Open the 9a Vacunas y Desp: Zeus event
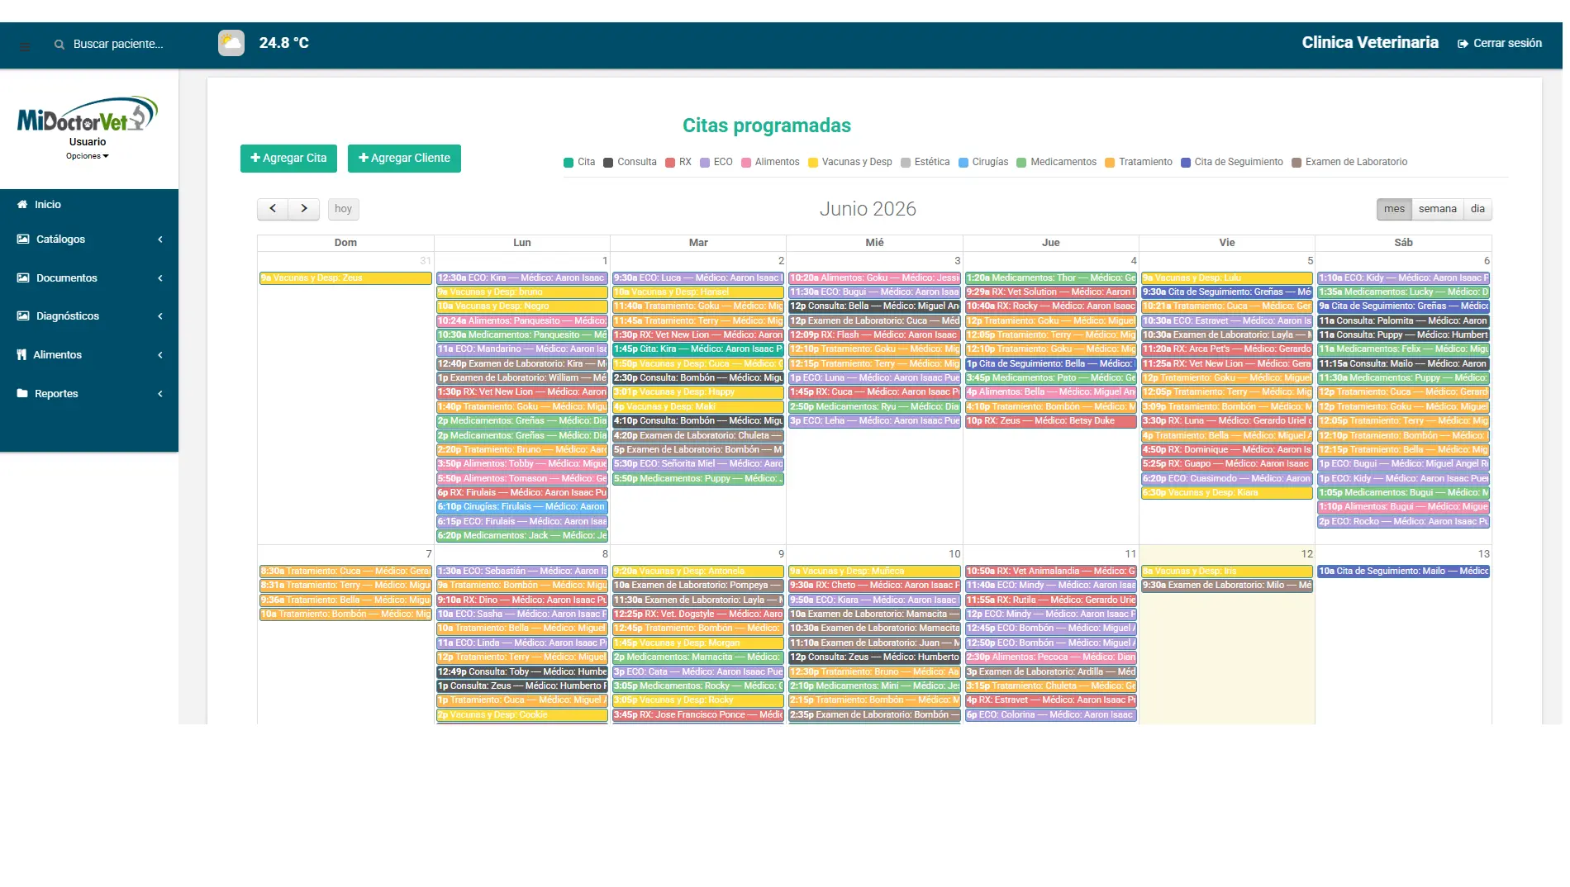This screenshot has height=887, width=1570. [345, 278]
